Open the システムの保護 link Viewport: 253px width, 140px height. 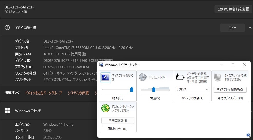78,93
